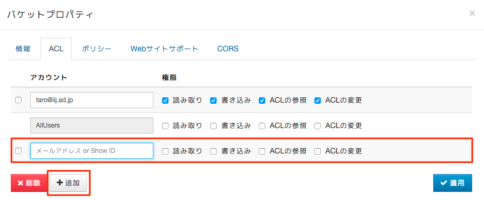Uncheck ACLの変更 for taro@iij.ad.jp

pos(317,101)
